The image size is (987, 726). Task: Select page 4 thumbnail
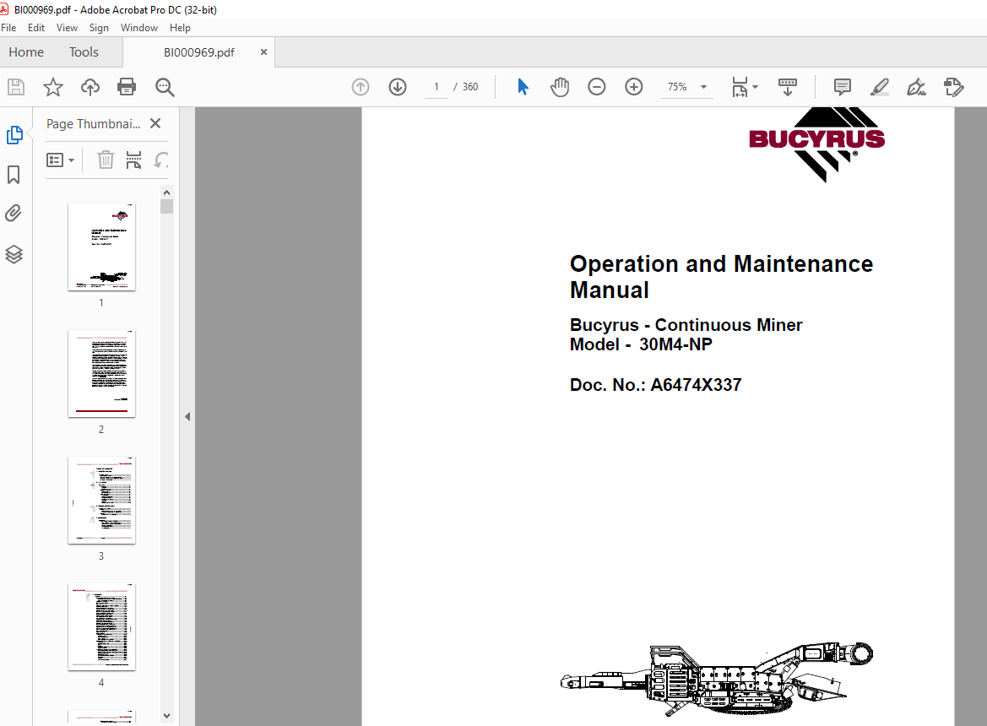click(x=101, y=627)
